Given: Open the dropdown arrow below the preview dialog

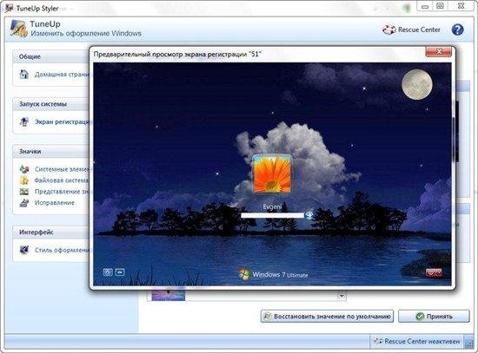Looking at the screenshot, I should (x=342, y=296).
